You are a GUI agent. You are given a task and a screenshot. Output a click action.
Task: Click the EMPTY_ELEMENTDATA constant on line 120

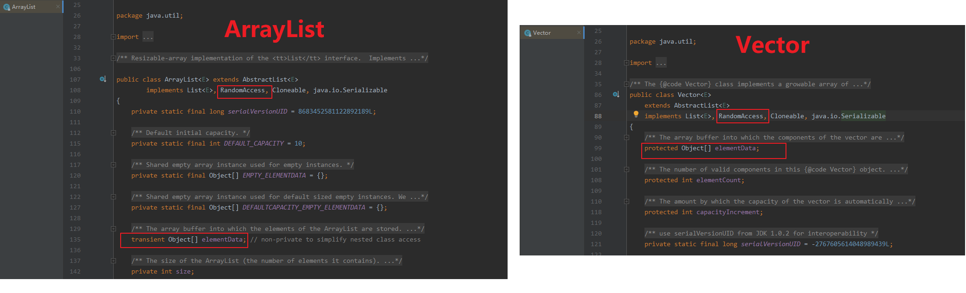tap(274, 175)
